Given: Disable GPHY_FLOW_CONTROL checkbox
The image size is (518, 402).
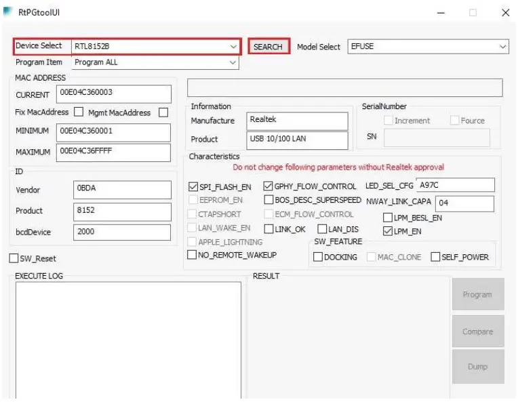Looking at the screenshot, I should tap(268, 186).
